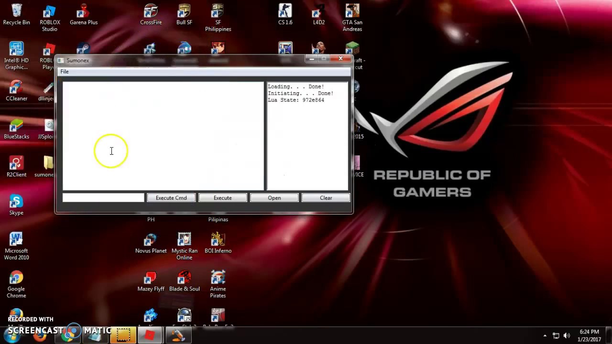Image resolution: width=612 pixels, height=344 pixels.
Task: Select the Anime Pirates desktop icon
Action: tap(218, 285)
